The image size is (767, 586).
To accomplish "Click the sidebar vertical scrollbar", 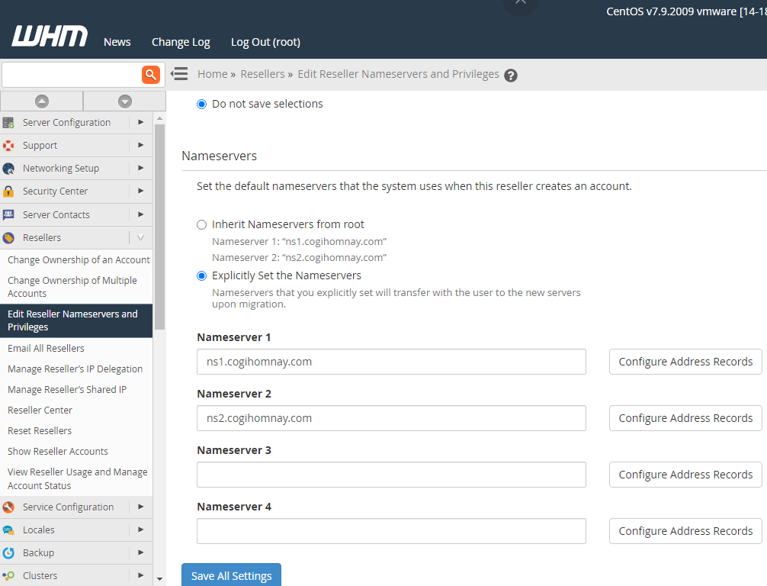I will [x=159, y=229].
